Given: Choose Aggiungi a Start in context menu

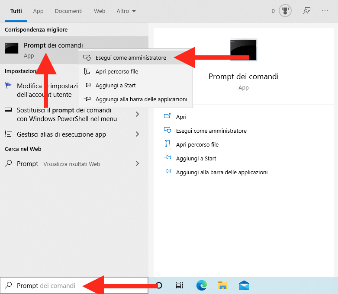Looking at the screenshot, I should pyautogui.click(x=135, y=85).
